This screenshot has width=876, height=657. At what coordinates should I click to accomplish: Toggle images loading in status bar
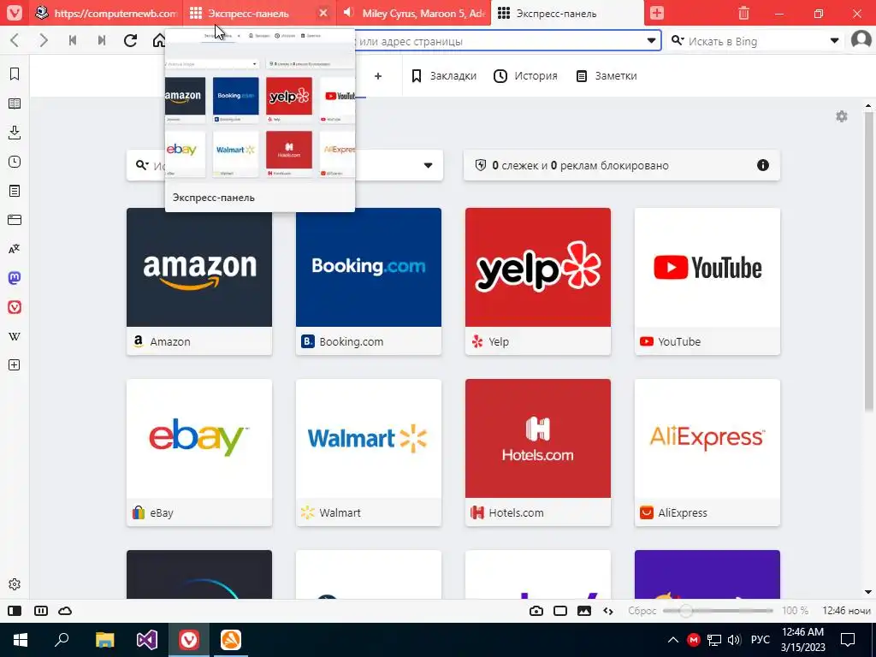click(584, 611)
